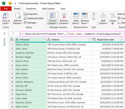The width and height of the screenshot is (125, 109).
Task: Select the cell "Johnson, William"
Action: tap(31, 90)
